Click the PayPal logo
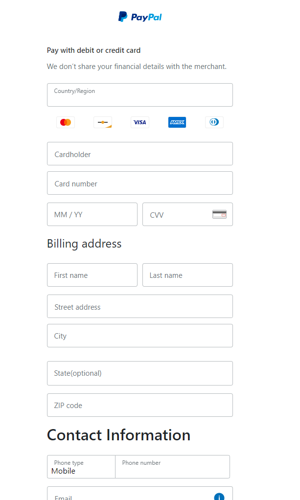The width and height of the screenshot is (300, 500). point(140,17)
